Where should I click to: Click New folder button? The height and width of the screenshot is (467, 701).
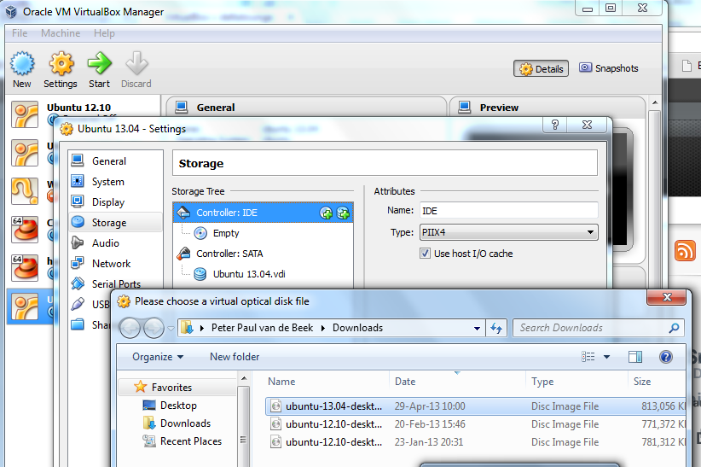pyautogui.click(x=235, y=357)
